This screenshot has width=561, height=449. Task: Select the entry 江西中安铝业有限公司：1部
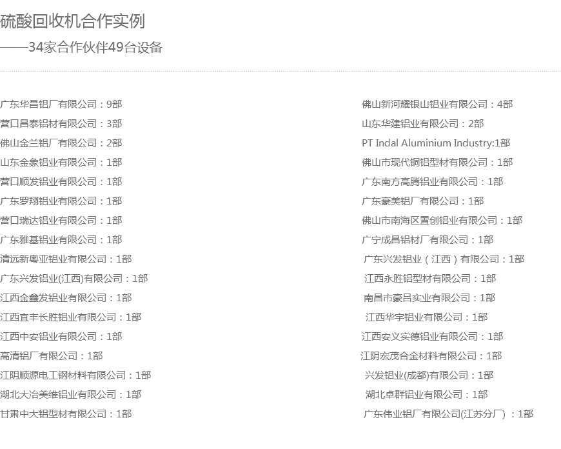[x=61, y=336]
